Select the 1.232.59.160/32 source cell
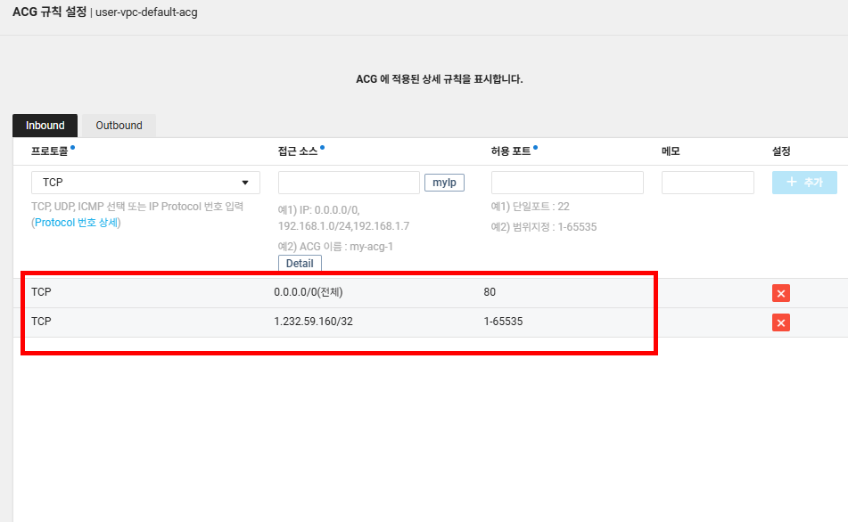This screenshot has height=522, width=848. [x=313, y=322]
